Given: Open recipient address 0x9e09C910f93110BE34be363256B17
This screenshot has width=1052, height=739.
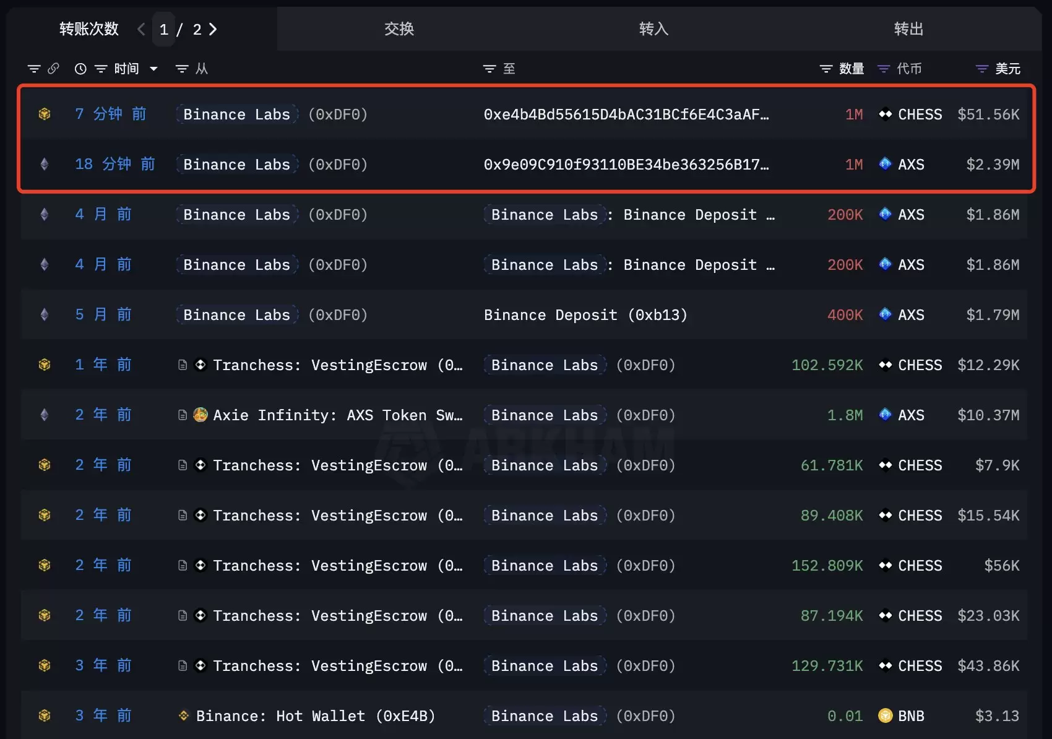Looking at the screenshot, I should coord(626,165).
